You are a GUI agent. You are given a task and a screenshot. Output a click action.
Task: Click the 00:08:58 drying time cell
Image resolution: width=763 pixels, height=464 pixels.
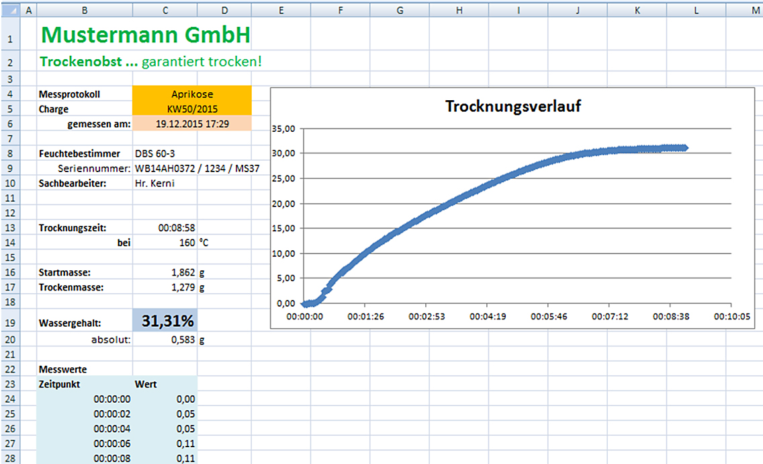[x=177, y=228]
